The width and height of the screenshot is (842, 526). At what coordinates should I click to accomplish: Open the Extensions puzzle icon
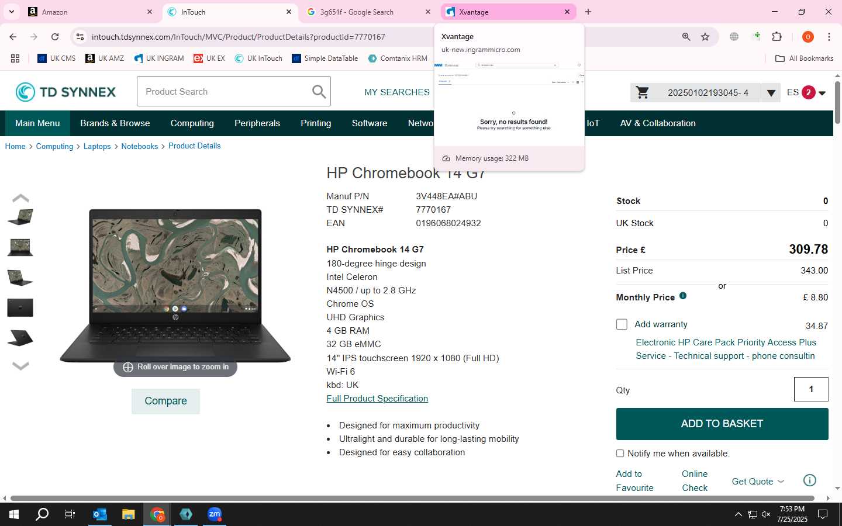pos(777,37)
